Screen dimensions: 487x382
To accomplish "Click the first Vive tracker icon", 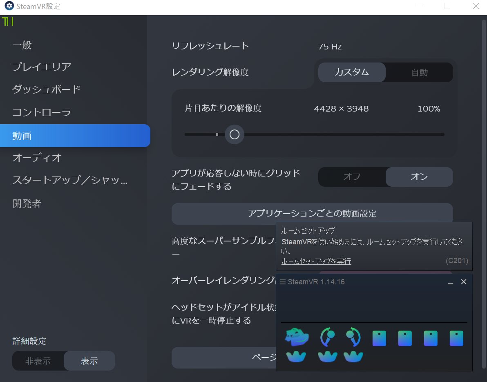I will [296, 357].
